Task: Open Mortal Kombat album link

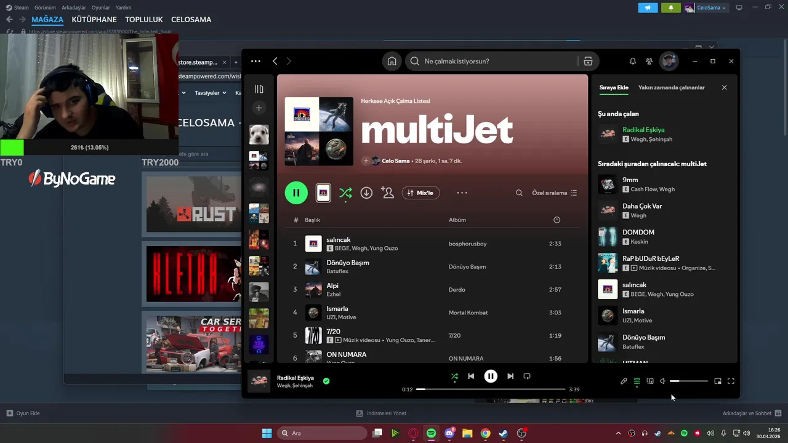Action: tap(468, 313)
